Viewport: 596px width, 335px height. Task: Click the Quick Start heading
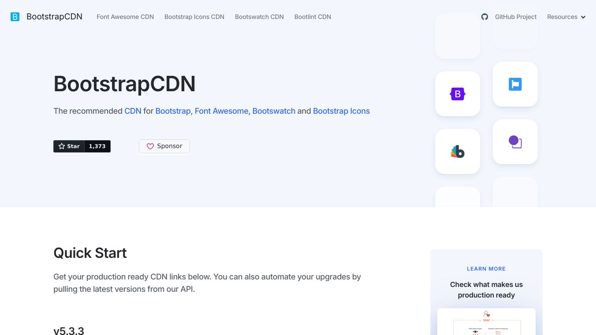[90, 253]
